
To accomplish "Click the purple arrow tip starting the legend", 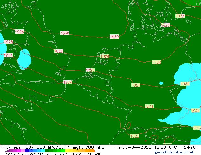I will point(7,151).
